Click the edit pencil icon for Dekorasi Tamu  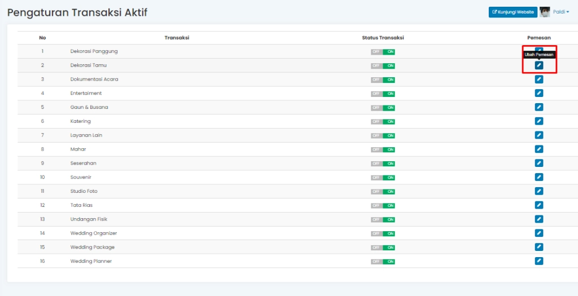[538, 65]
